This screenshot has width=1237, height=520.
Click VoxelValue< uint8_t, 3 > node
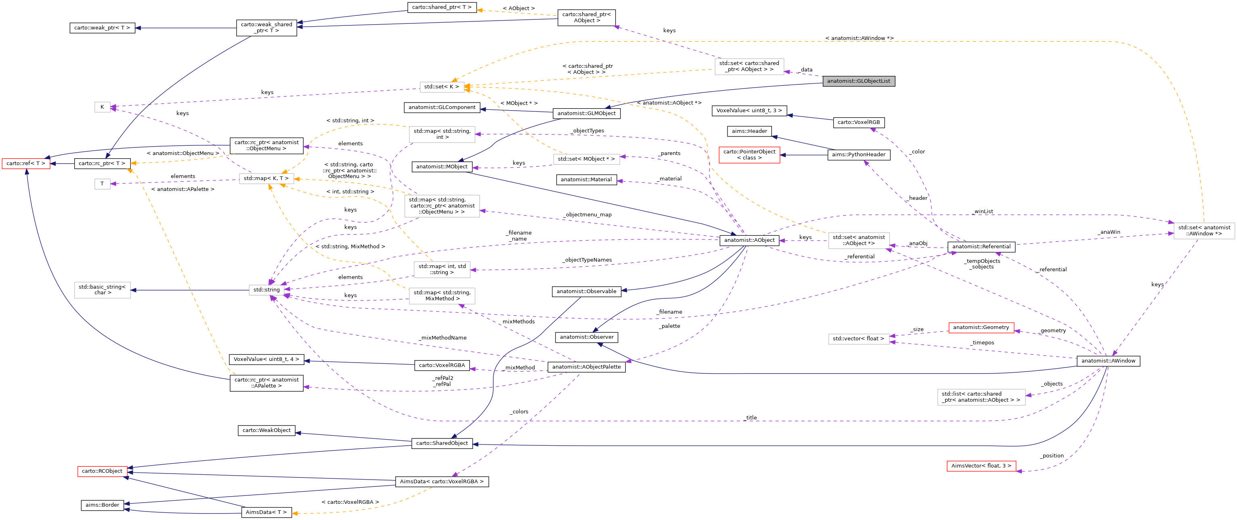pyautogui.click(x=749, y=111)
